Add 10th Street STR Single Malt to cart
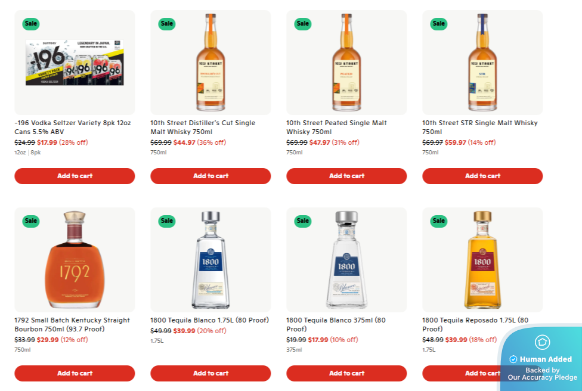 click(482, 176)
